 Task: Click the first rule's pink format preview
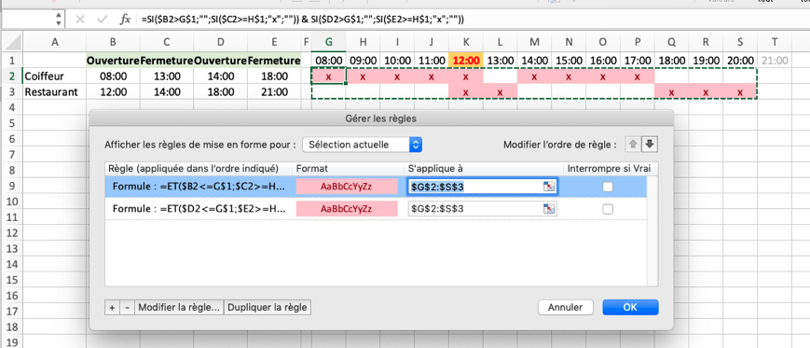tap(347, 187)
